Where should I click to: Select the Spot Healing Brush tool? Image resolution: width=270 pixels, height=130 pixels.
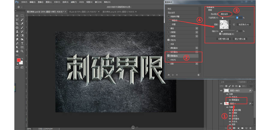[17, 28]
